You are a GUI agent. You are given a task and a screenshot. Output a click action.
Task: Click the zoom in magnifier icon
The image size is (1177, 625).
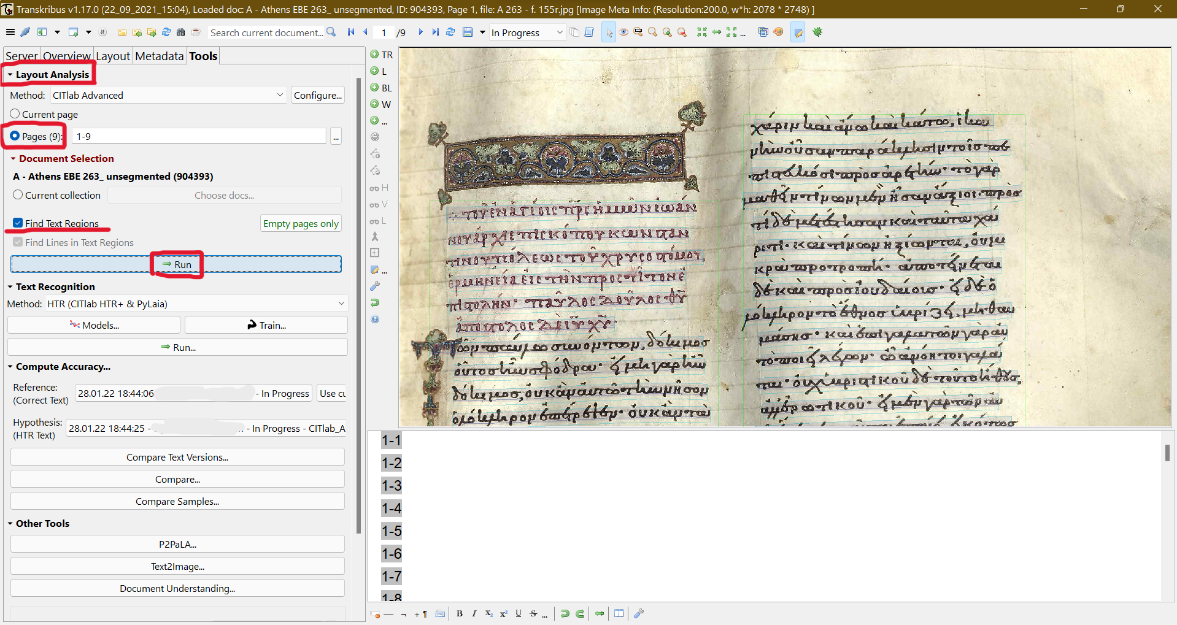[667, 33]
